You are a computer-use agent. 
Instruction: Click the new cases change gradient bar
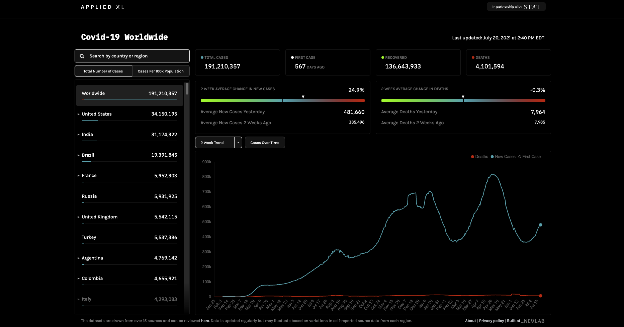[x=282, y=101]
